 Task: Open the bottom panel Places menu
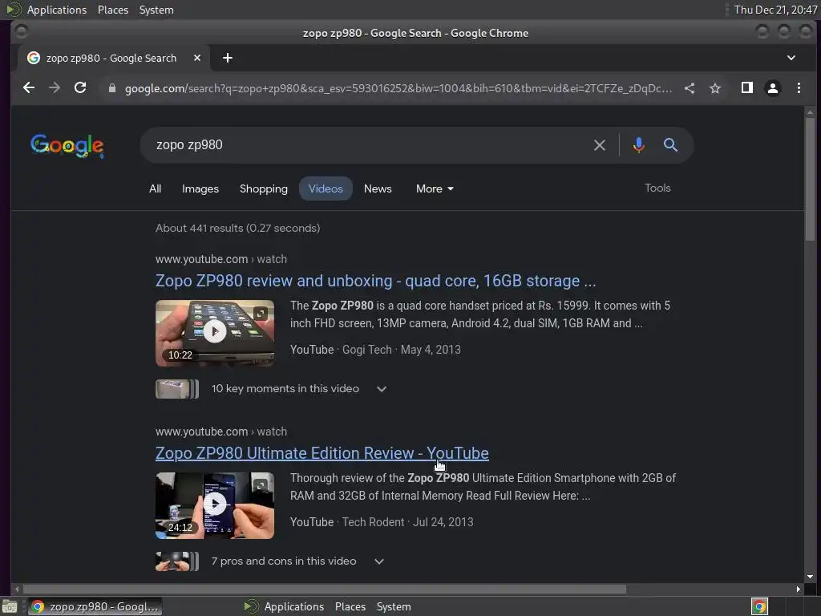coord(350,606)
